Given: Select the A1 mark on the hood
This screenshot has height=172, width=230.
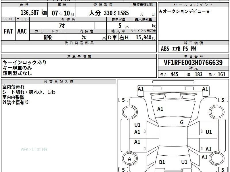Looking at the screenshot, I should coord(160,109).
